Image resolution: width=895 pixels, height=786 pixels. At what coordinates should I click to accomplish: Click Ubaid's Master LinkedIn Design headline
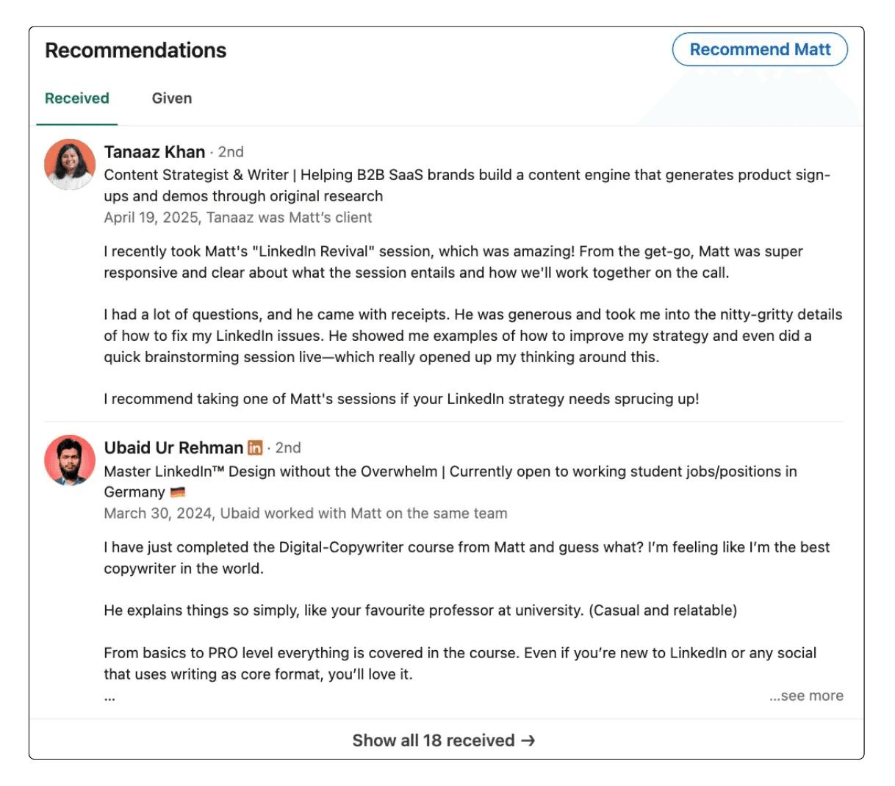click(x=450, y=482)
